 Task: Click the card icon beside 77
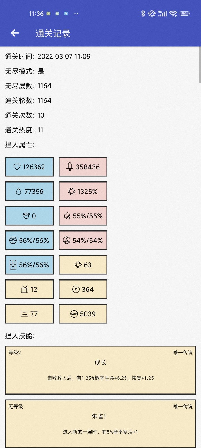(x=25, y=314)
